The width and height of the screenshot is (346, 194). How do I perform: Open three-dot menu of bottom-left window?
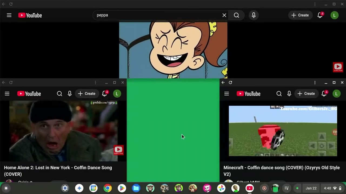pos(95,82)
